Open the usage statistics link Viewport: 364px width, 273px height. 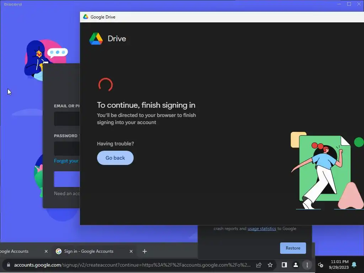point(262,229)
